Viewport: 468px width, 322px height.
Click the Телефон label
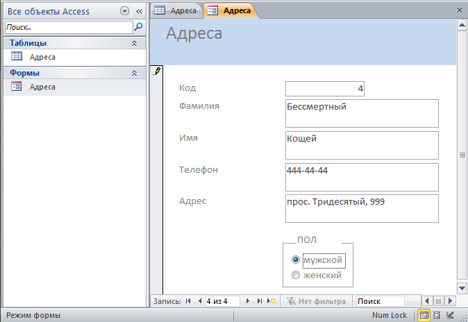tap(199, 170)
